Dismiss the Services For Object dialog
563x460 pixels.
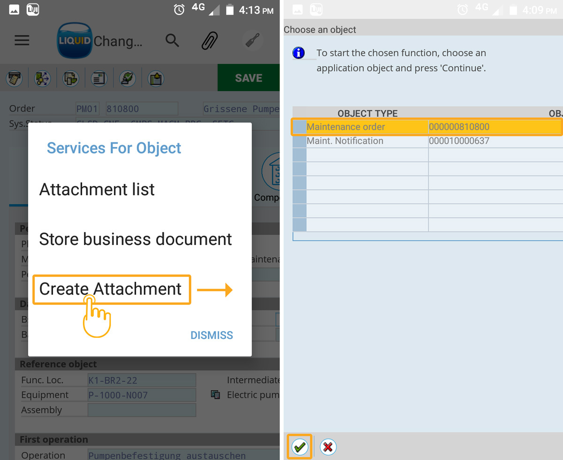point(212,335)
